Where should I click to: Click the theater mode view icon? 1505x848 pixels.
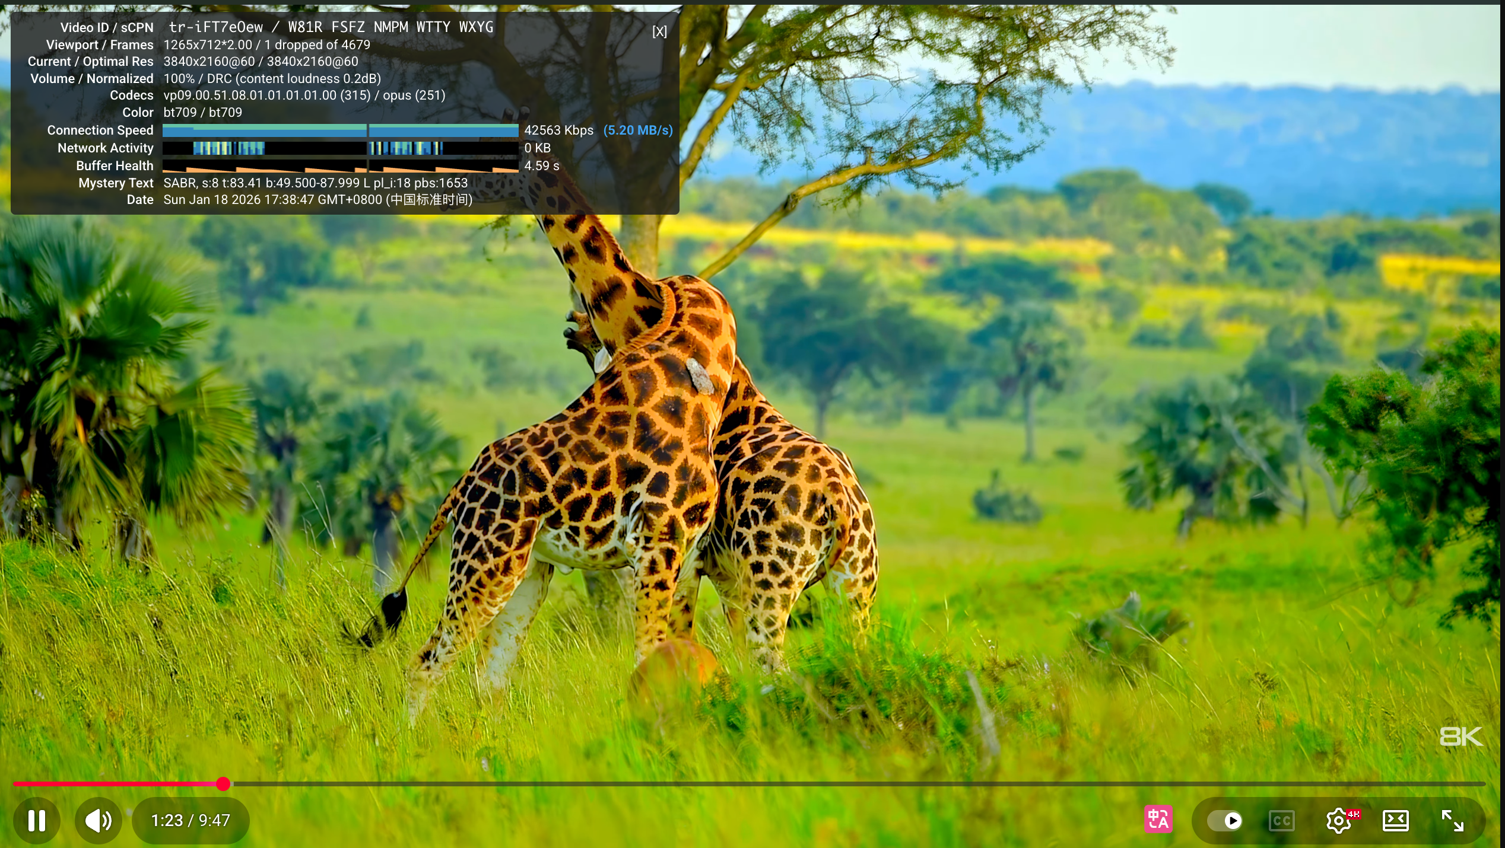pos(1396,821)
